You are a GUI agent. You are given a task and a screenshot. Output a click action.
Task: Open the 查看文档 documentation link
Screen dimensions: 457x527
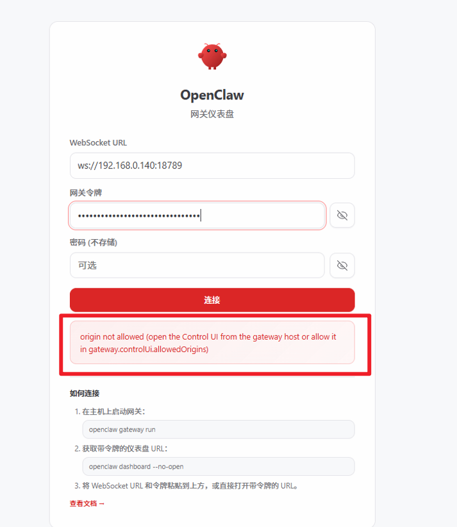[87, 503]
